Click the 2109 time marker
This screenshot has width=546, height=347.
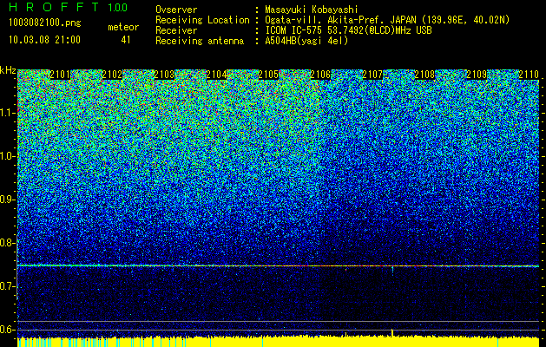pyautogui.click(x=477, y=75)
